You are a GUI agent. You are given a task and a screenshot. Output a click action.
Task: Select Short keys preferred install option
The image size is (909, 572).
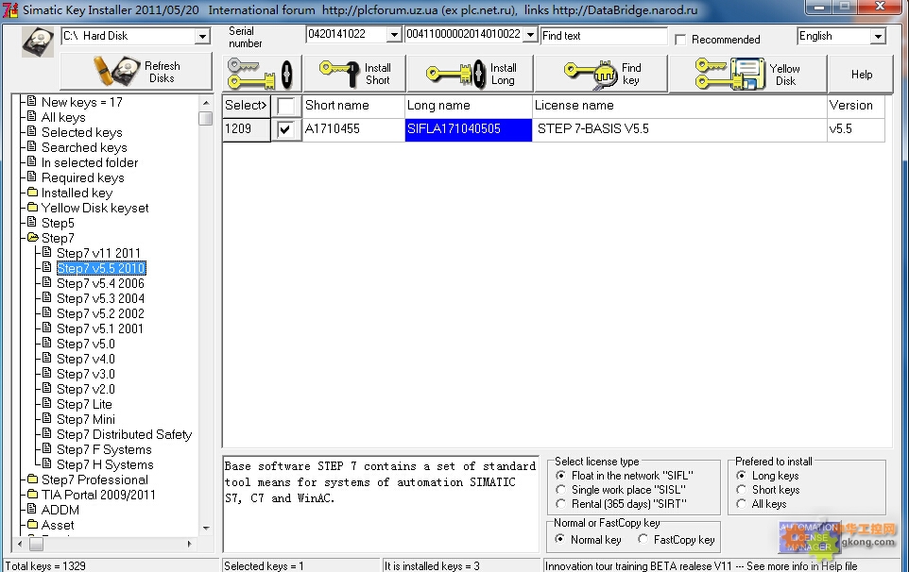pyautogui.click(x=741, y=490)
